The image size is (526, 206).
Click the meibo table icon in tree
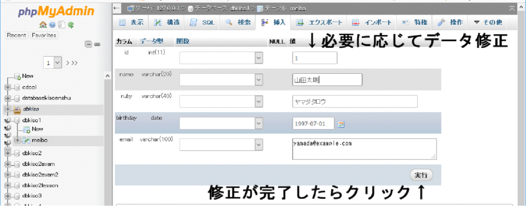coord(26,140)
